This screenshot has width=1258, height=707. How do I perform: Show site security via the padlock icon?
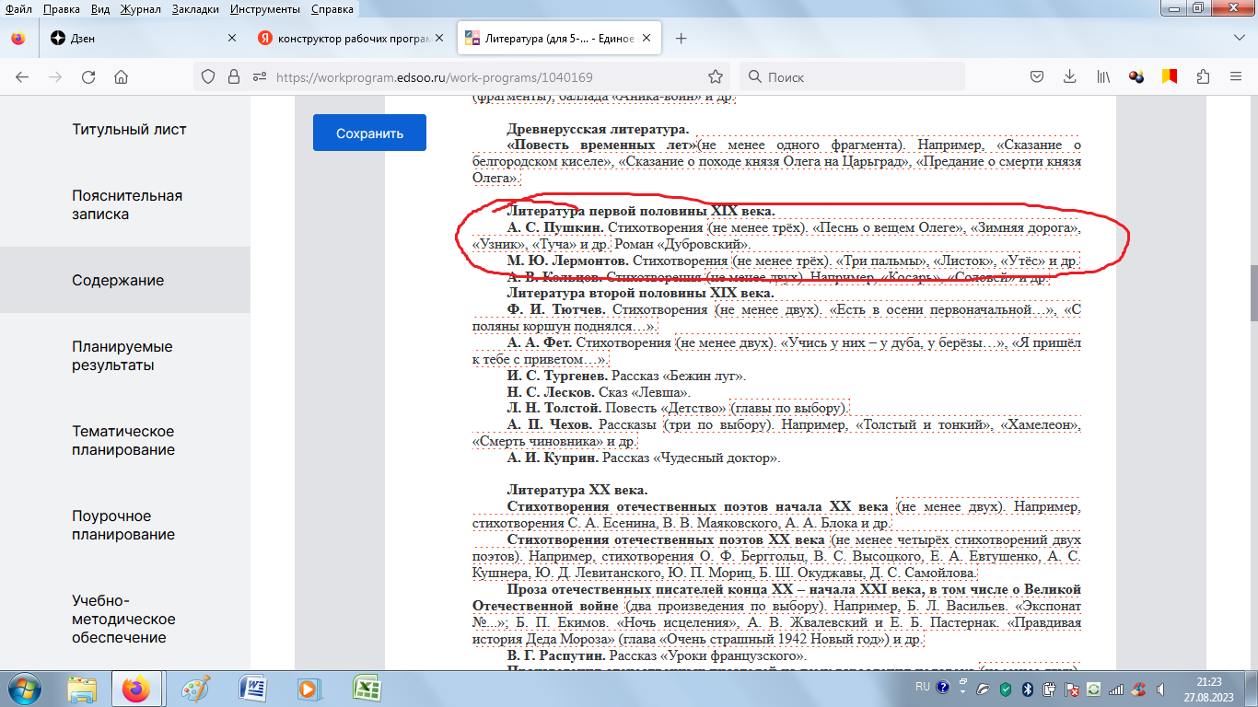234,77
